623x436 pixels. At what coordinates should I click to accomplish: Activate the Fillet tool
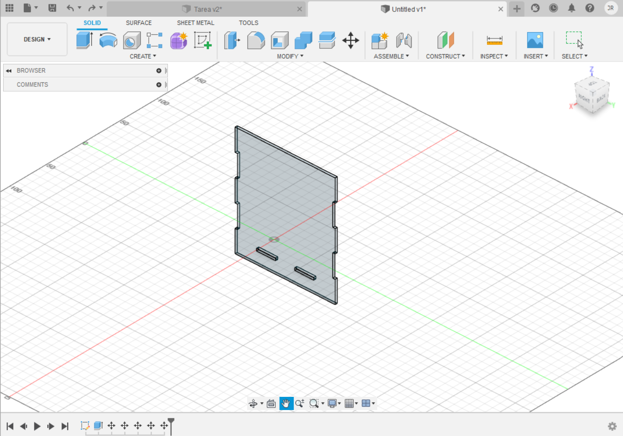(x=256, y=40)
